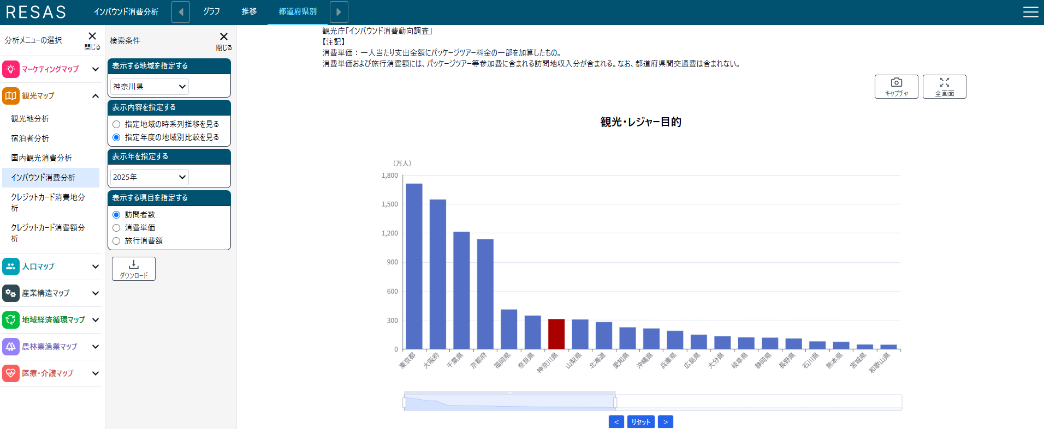Viewport: 1044px width, 429px height.
Task: Capture the chart with the camera button
Action: click(897, 87)
